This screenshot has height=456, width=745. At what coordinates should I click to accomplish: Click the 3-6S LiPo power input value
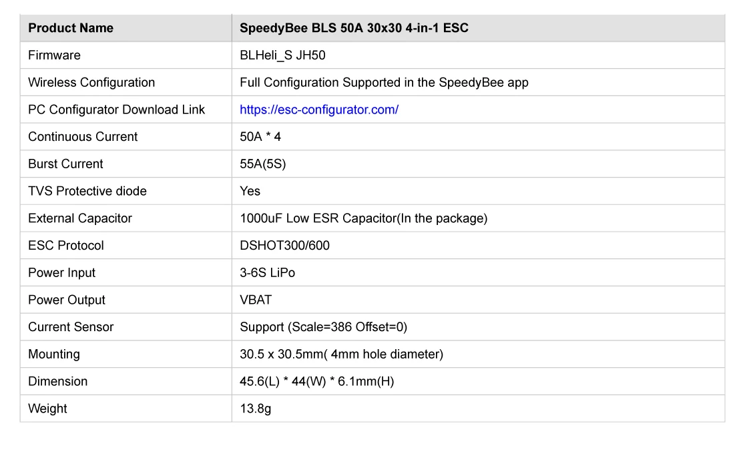(267, 272)
